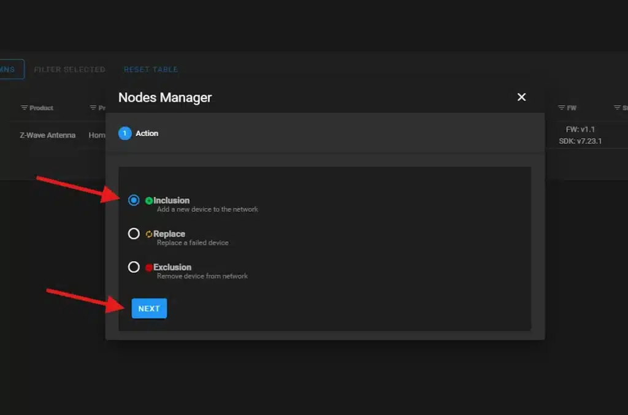Click the 'Add a new device to the network' description
This screenshot has height=415, width=628.
point(207,209)
